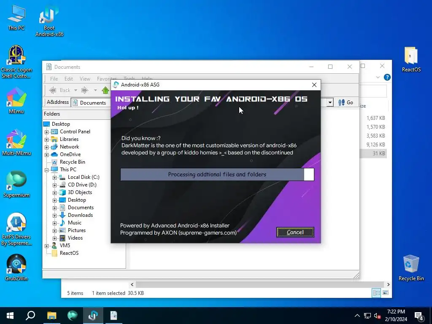Launch Grub2Win desktop shortcut
The image size is (432, 324).
(x=16, y=267)
